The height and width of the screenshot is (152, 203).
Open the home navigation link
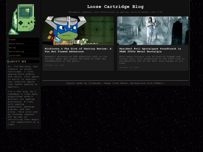[24, 39]
